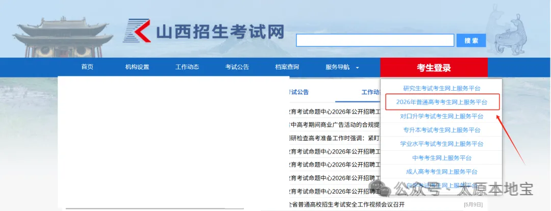Go to 首页 in the navigation bar
This screenshot has width=551, height=211.
pyautogui.click(x=88, y=67)
